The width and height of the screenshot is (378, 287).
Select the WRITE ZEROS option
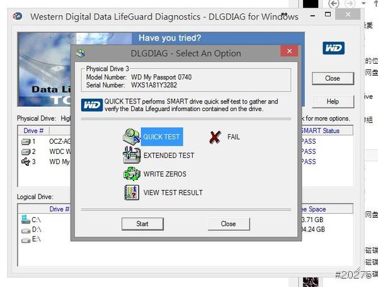pyautogui.click(x=165, y=174)
